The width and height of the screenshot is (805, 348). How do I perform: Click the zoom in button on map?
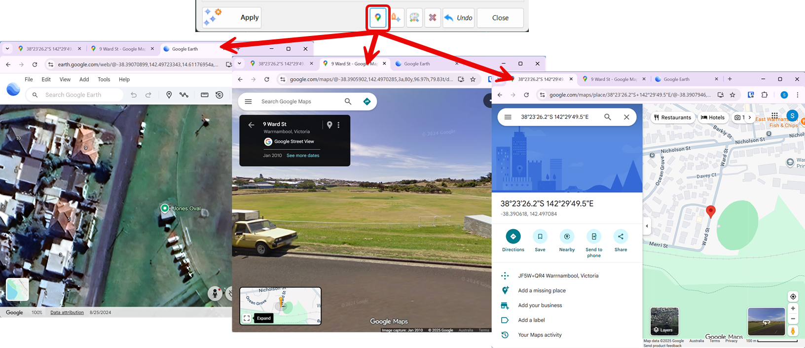tap(793, 308)
